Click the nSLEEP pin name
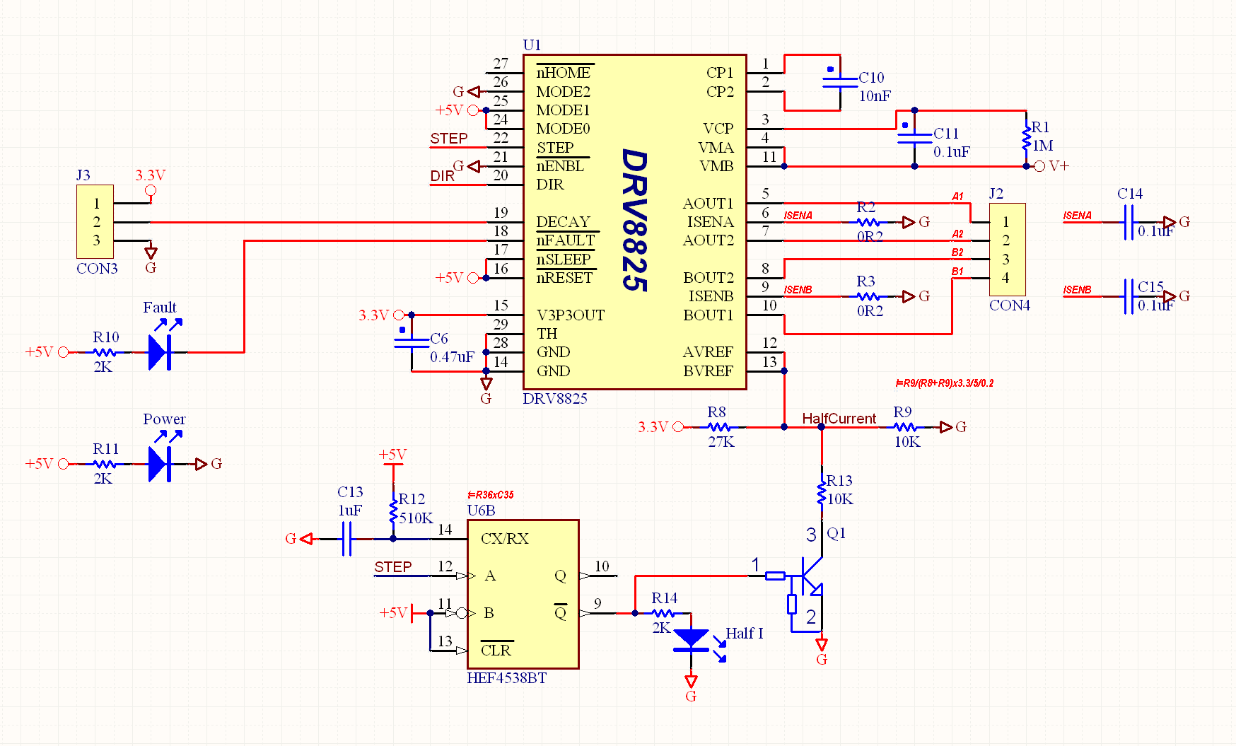Viewport: 1236px width, 746px height. tap(564, 260)
